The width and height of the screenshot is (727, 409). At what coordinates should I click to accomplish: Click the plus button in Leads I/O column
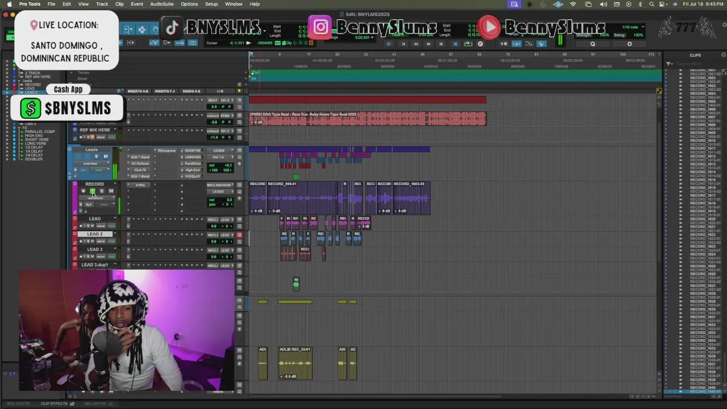pyautogui.click(x=239, y=164)
